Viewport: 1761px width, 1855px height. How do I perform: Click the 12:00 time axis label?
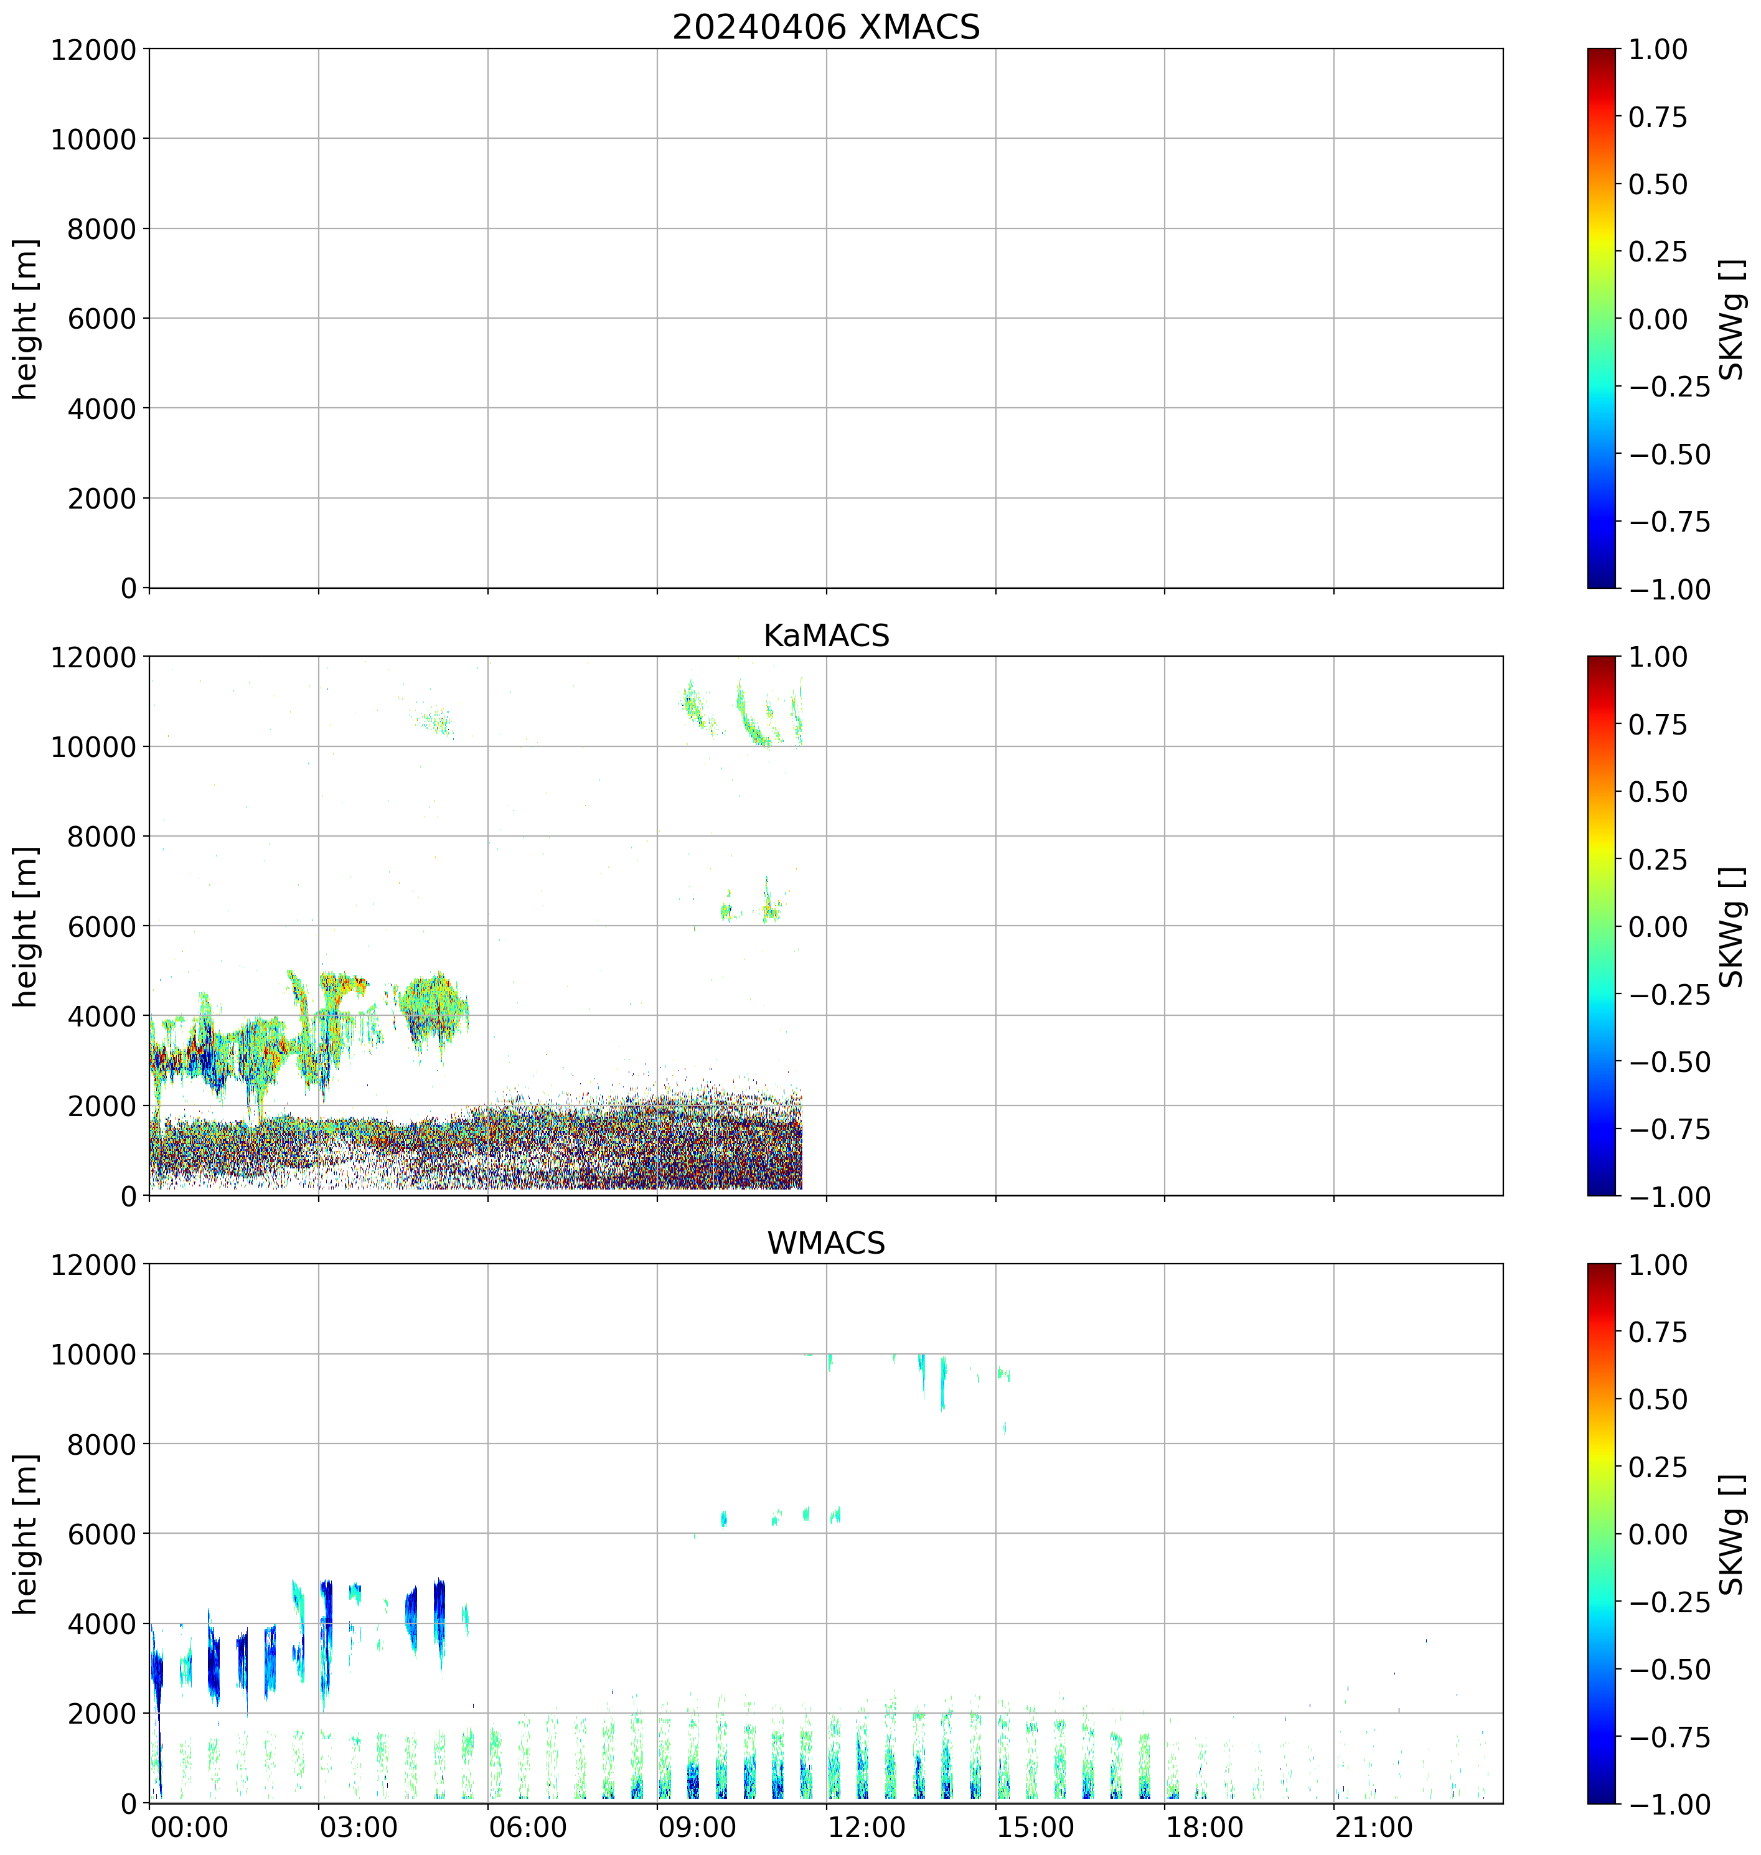click(x=867, y=1828)
